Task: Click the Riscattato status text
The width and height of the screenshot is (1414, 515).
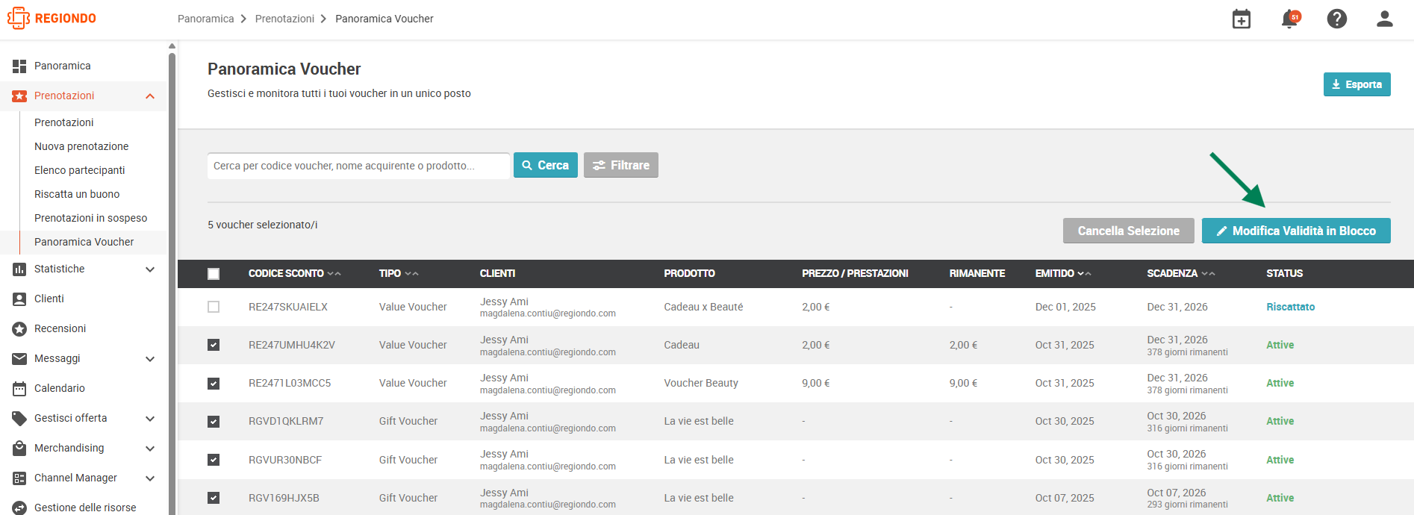Action: tap(1291, 307)
